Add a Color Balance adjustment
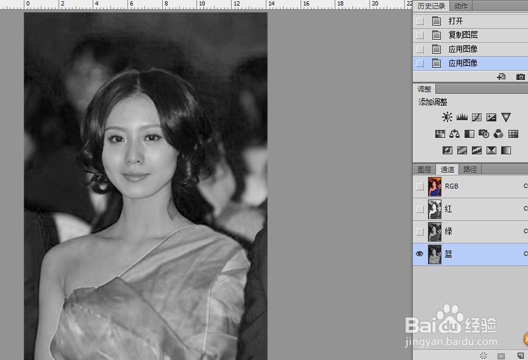Screen dimensions: 528x360 454,134
